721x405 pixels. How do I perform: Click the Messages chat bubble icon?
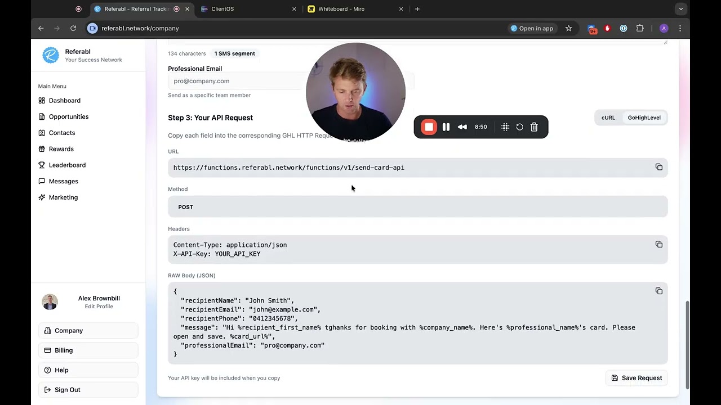tap(42, 181)
